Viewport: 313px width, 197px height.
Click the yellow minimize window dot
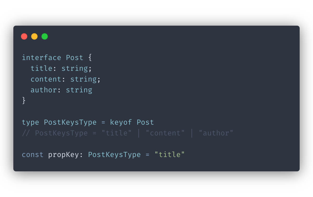[34, 36]
